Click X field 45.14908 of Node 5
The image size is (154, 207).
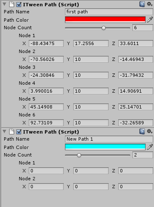[46, 107]
